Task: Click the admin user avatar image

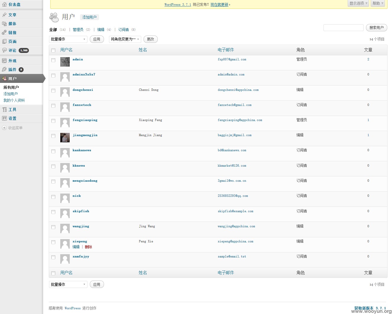Action: [65, 62]
